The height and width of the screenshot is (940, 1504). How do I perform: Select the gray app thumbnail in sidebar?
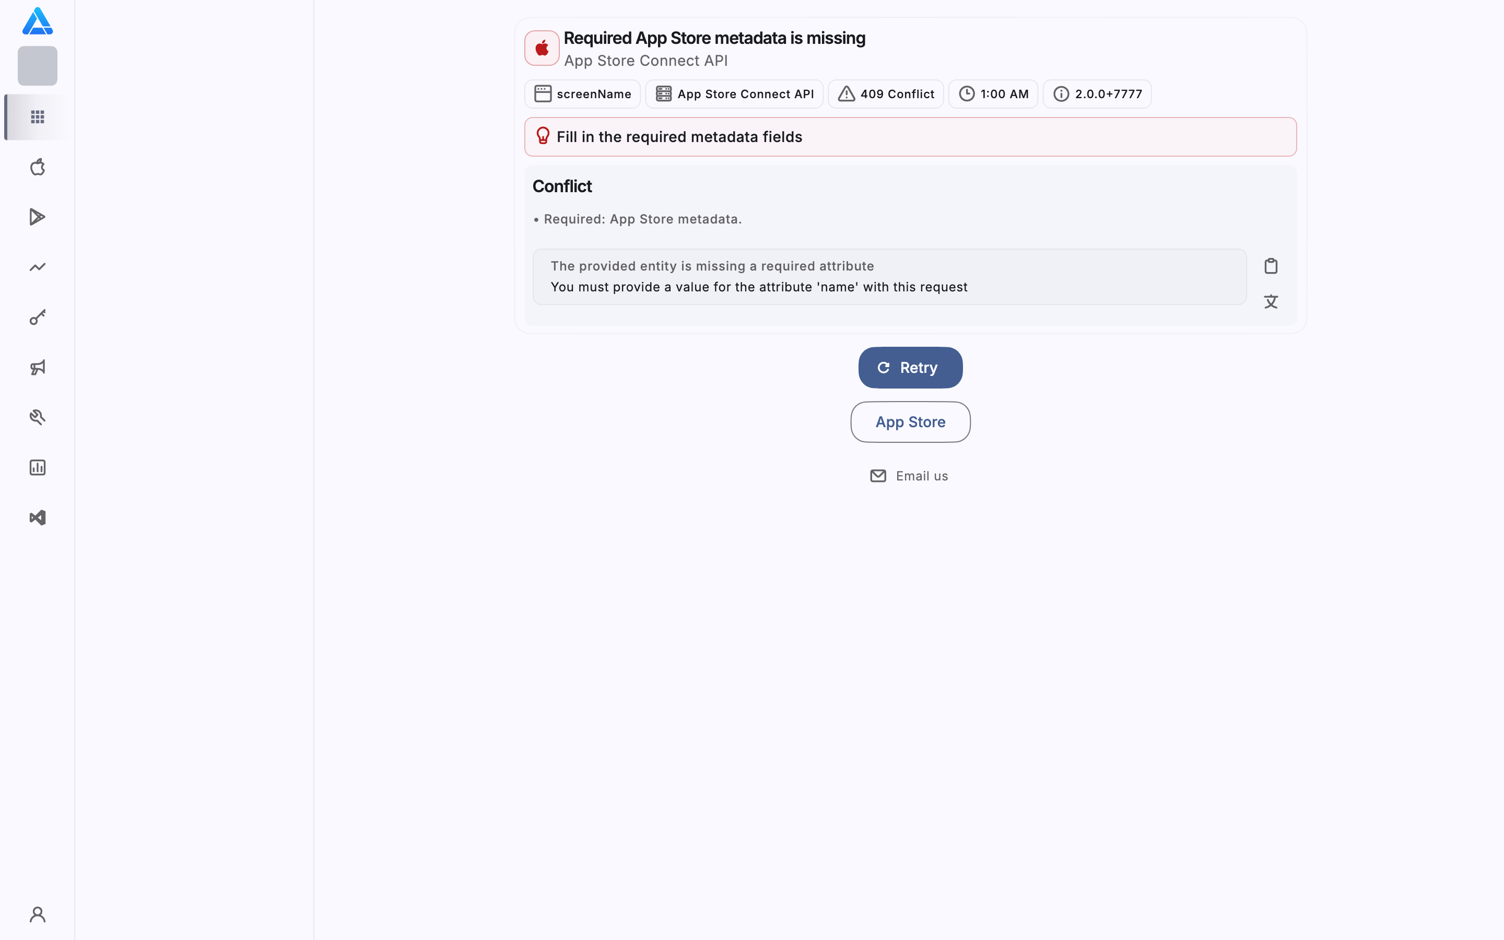[x=37, y=66]
